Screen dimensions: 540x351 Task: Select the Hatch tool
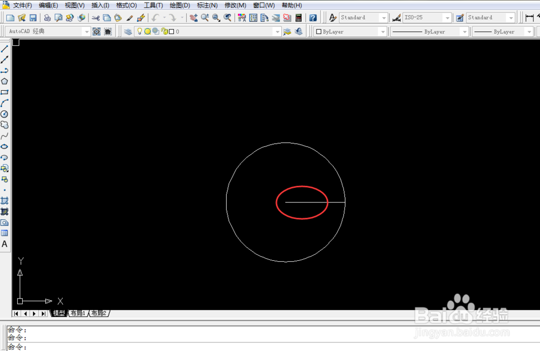[4, 201]
